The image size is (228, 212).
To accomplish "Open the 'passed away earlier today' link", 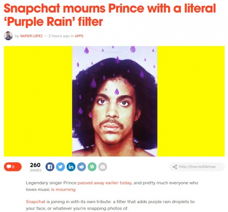I will tap(104, 183).
